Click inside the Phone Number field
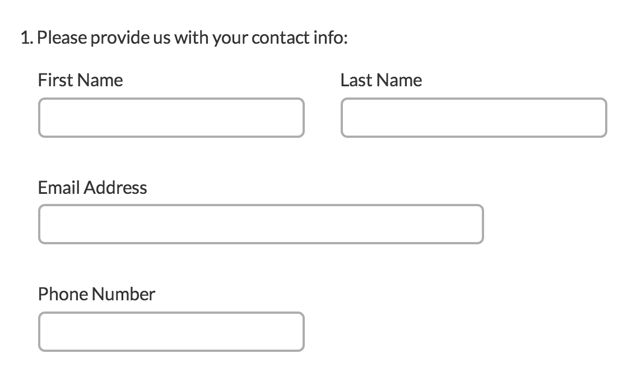632x381 pixels. click(171, 332)
